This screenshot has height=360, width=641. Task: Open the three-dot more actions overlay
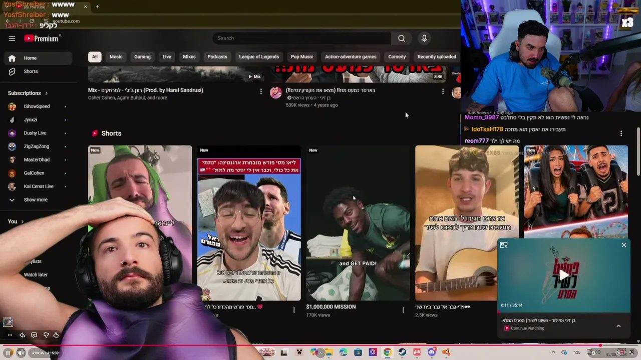coord(10,335)
